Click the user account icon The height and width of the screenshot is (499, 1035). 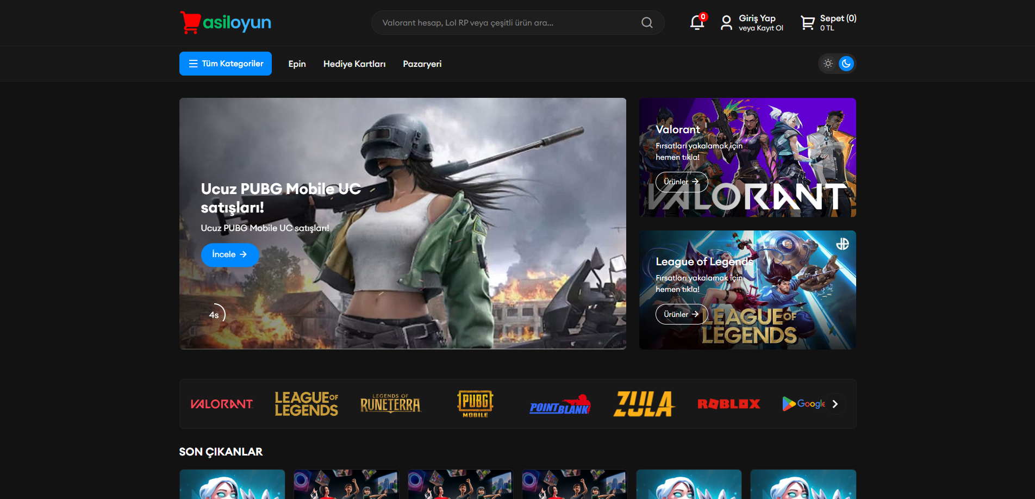coord(726,23)
